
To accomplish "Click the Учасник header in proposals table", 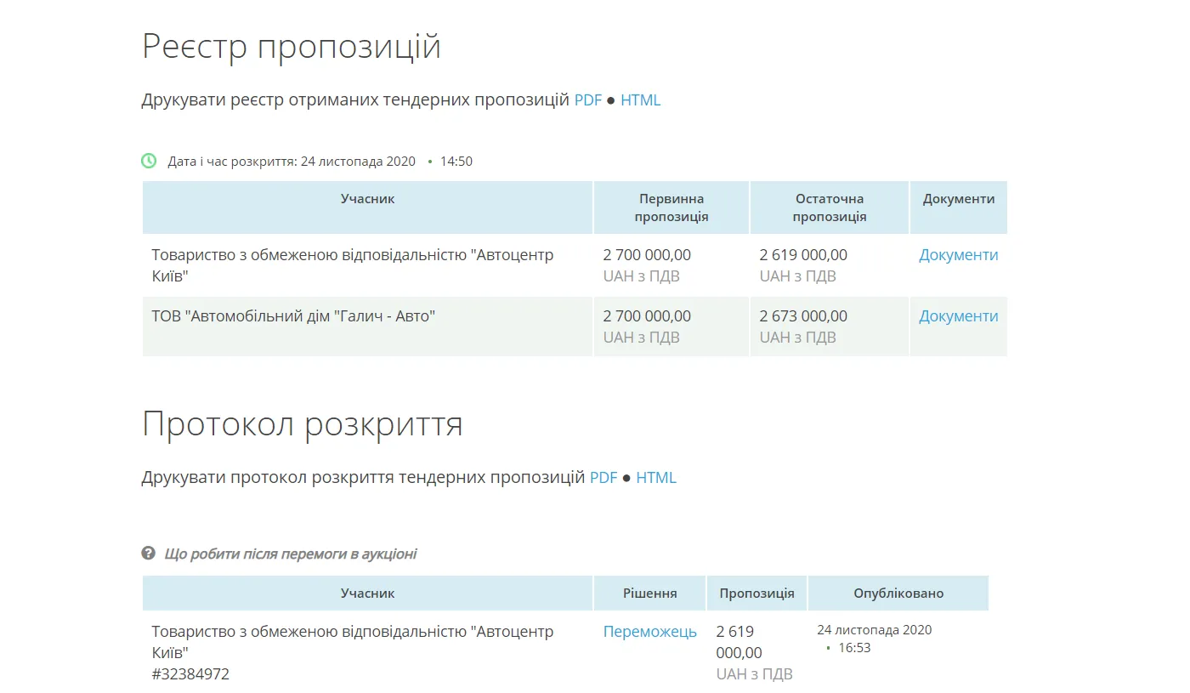I will (x=367, y=207).
